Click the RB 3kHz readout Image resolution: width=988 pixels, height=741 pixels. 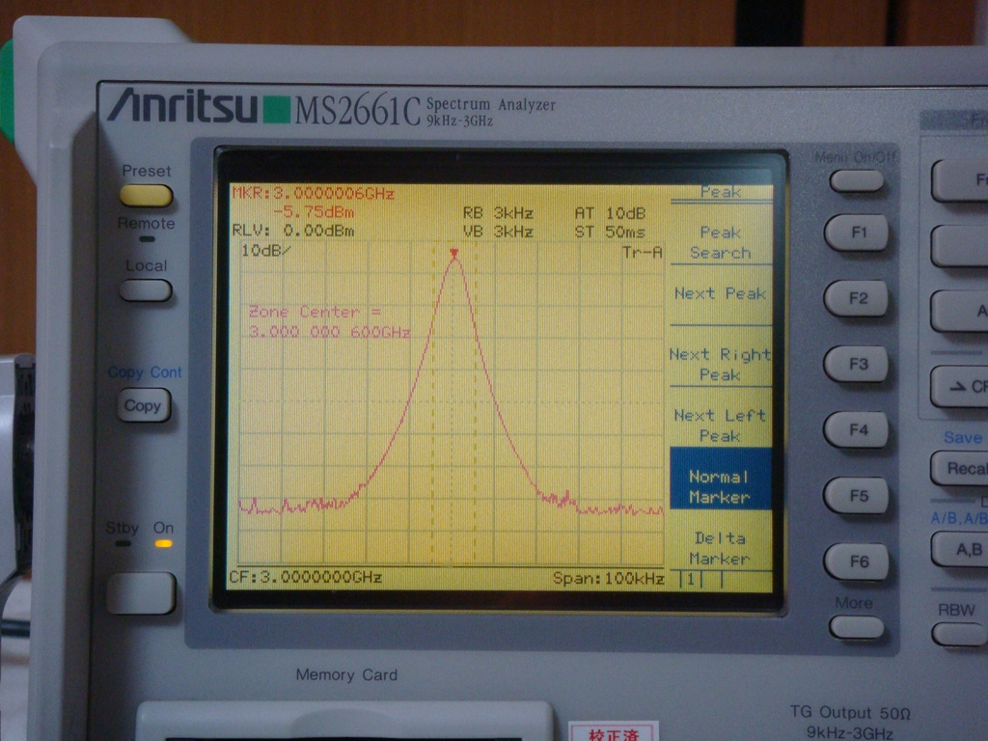coord(499,213)
